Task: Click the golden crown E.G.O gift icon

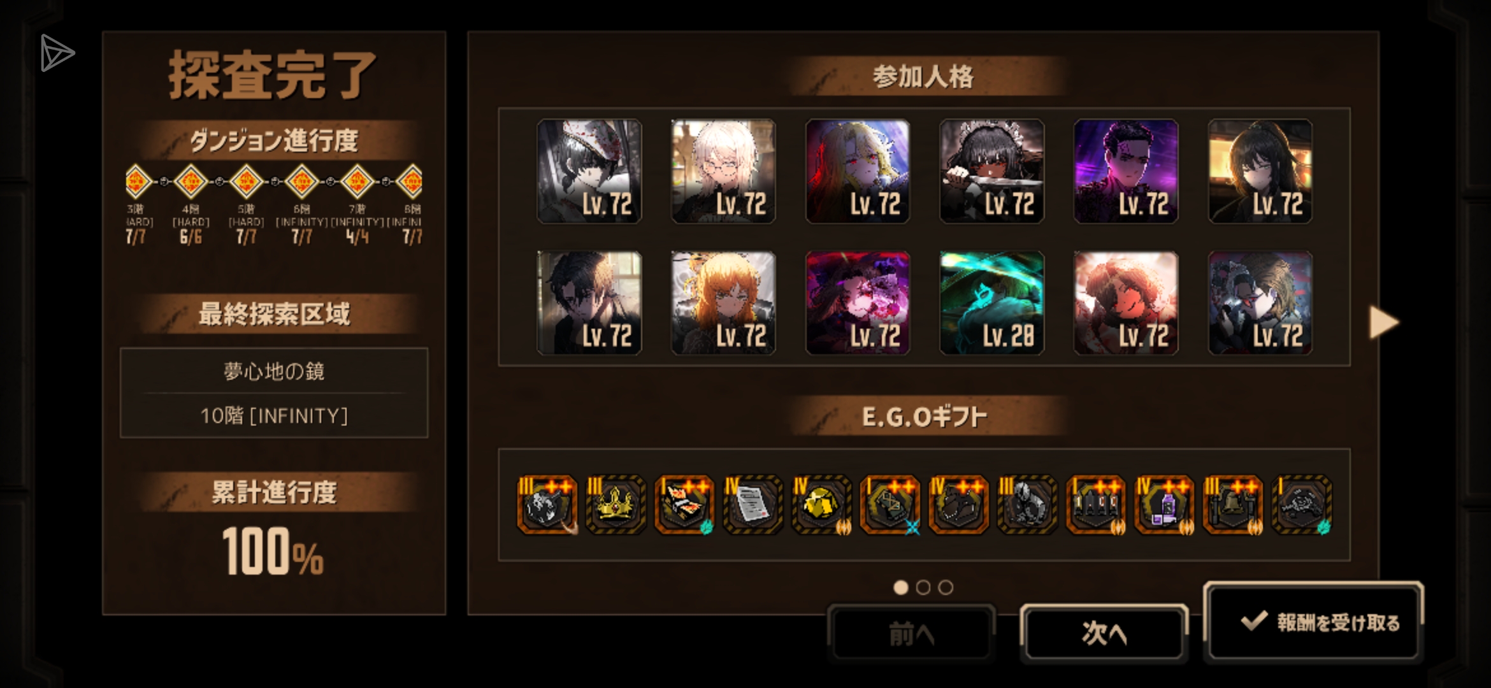Action: [x=615, y=505]
